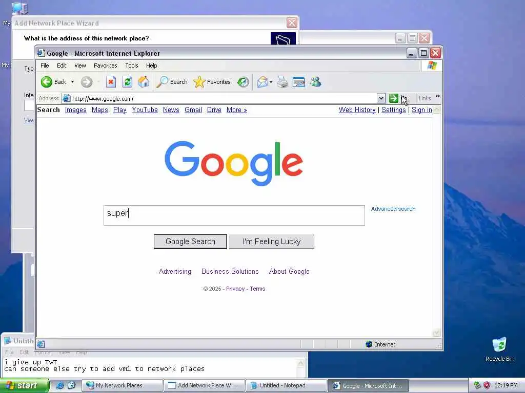This screenshot has width=525, height=393.
Task: Open Business Solutions footer link
Action: pyautogui.click(x=230, y=271)
